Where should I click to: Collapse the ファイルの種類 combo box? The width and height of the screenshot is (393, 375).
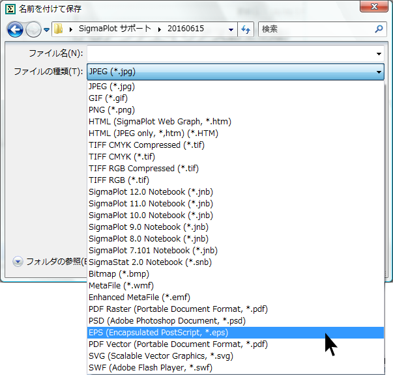click(235, 72)
